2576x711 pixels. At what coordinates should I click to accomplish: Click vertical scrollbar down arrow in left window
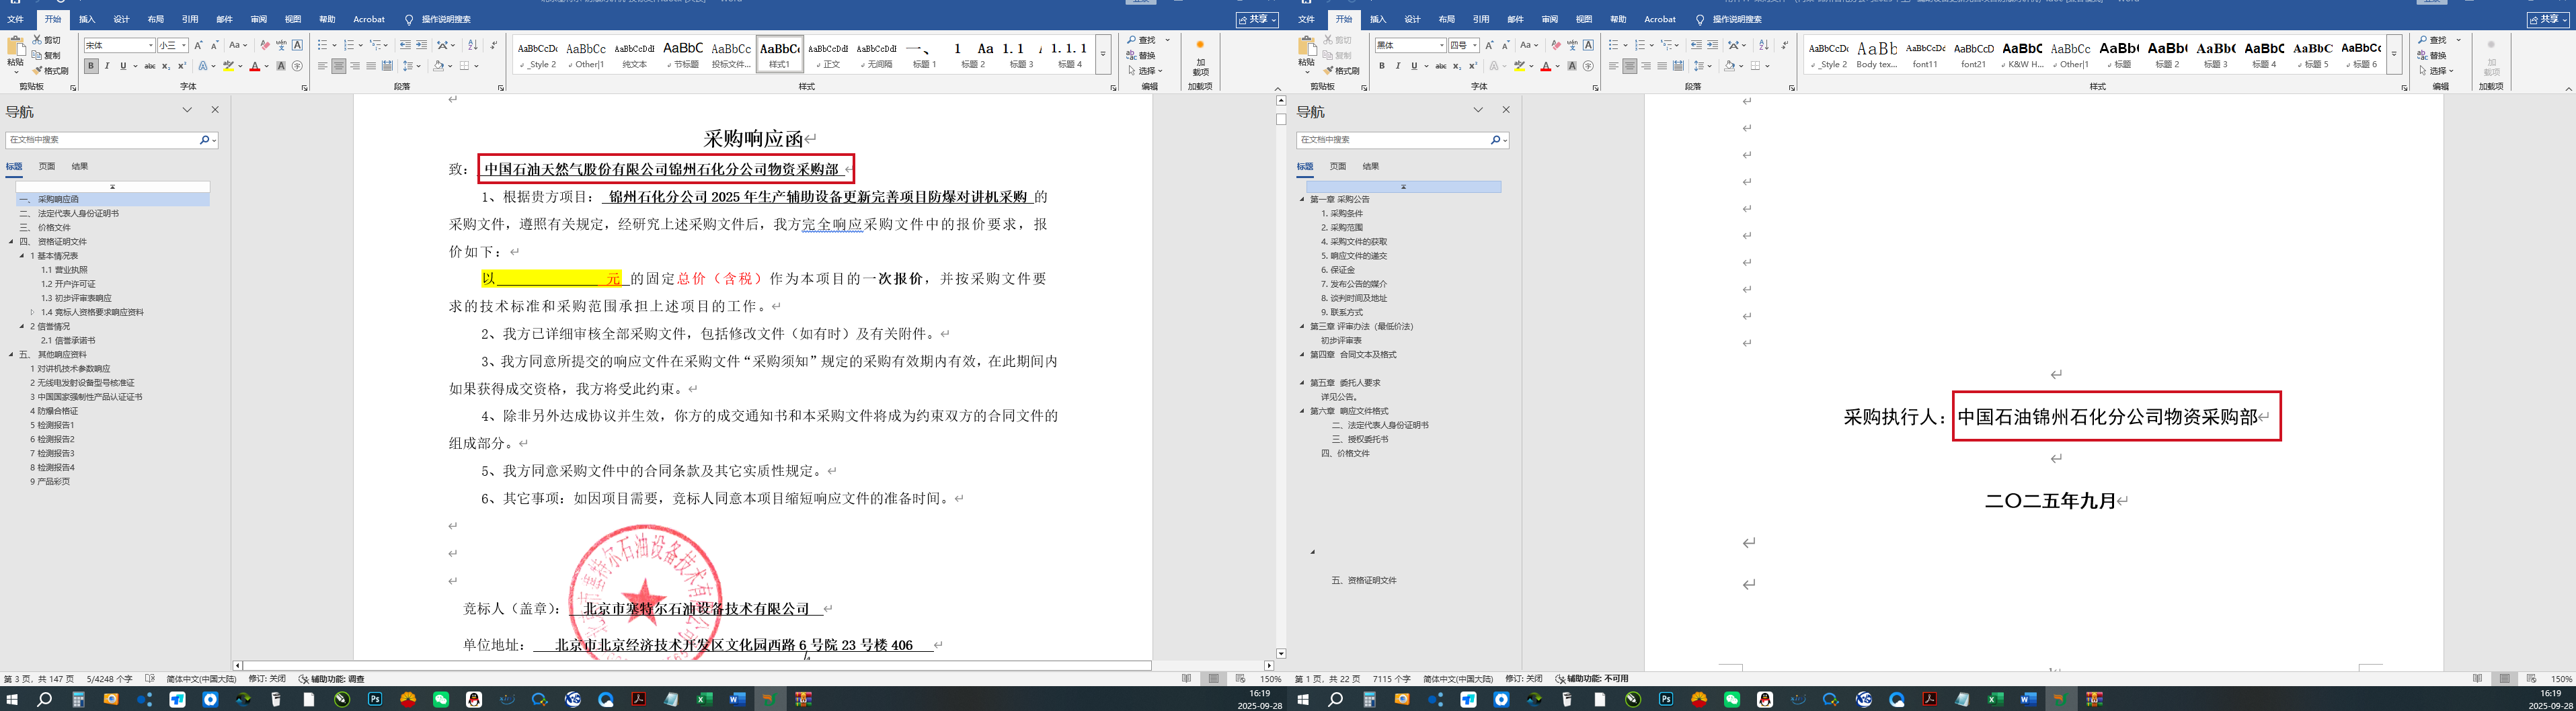pos(1281,653)
